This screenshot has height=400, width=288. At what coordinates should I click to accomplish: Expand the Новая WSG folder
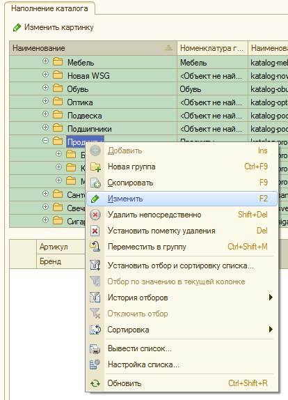[x=45, y=75]
